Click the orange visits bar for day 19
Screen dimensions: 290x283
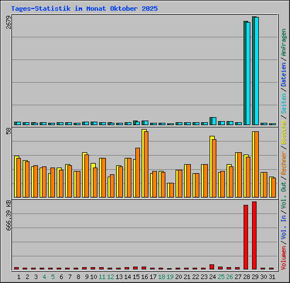tap(172, 190)
